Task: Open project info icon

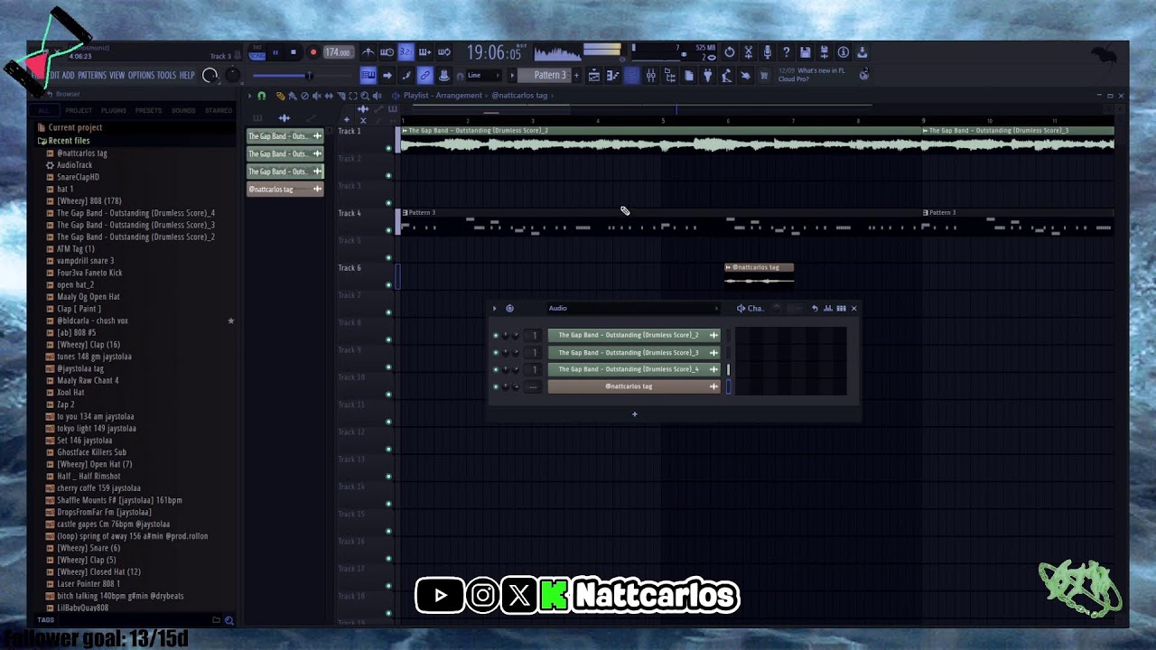Action: click(843, 52)
